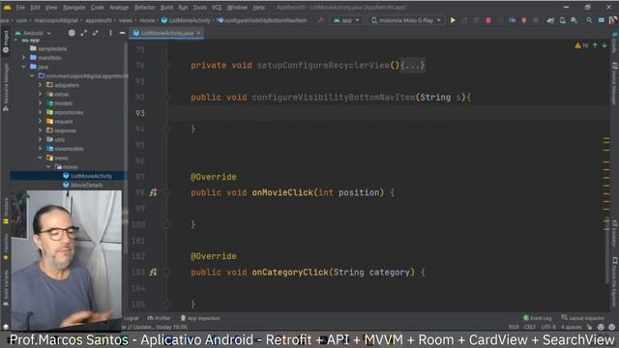Click the blue grid icon near search
Image resolution: width=619 pixels, height=348 pixels.
pos(602,20)
